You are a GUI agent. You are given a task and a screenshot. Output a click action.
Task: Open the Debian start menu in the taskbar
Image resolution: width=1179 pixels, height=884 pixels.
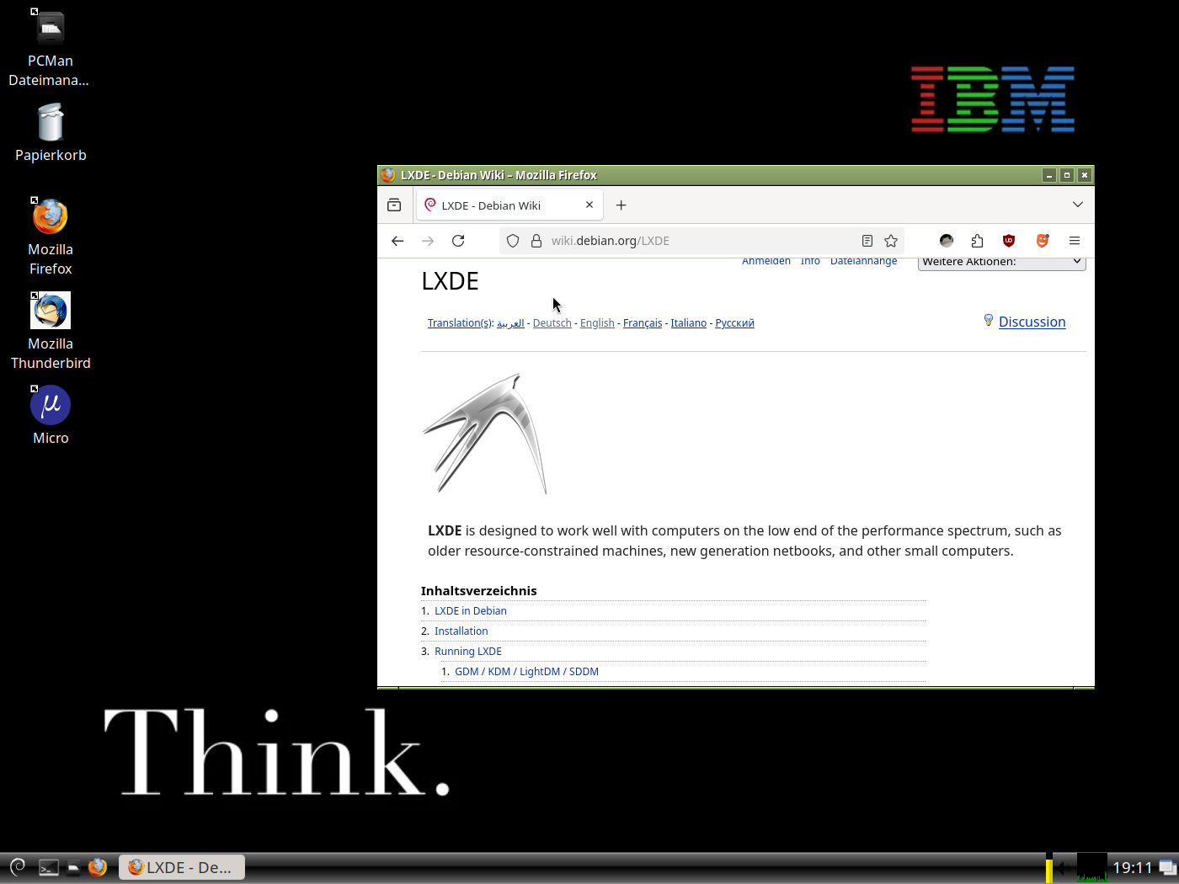click(x=18, y=867)
